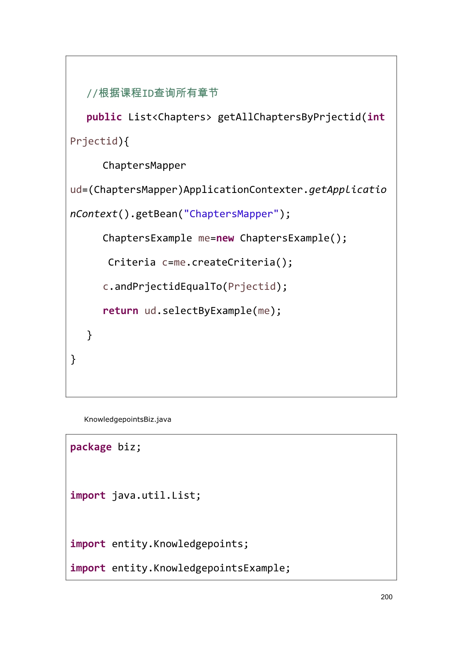Click the 'import entity.KnowledgepointsExample;' line
The image size is (462, 653).
pyautogui.click(x=180, y=568)
